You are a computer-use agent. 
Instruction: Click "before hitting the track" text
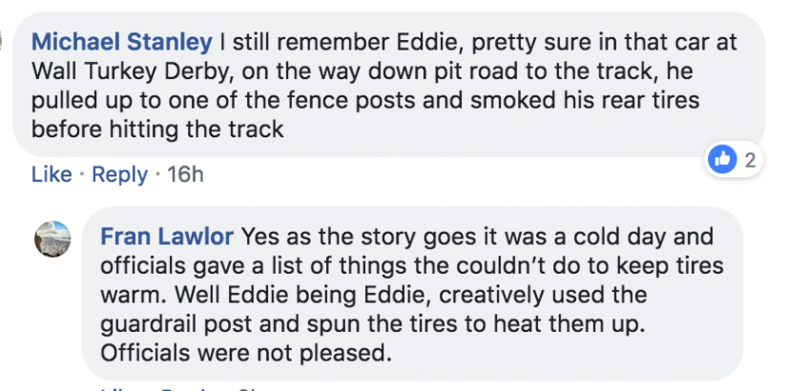coord(157,130)
